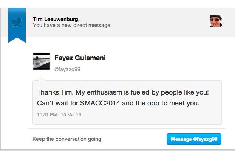Click the 11:31 PM - 15 Mar 13 timestamp
The height and width of the screenshot is (151, 235).
pyautogui.click(x=59, y=115)
